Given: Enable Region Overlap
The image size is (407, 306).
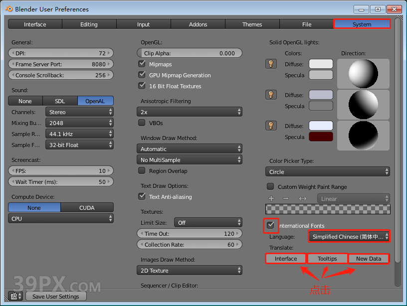Looking at the screenshot, I should pyautogui.click(x=142, y=170).
